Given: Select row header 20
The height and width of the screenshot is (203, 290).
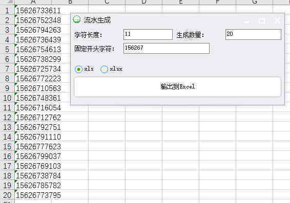Looking at the screenshot, I should coord(7,195).
